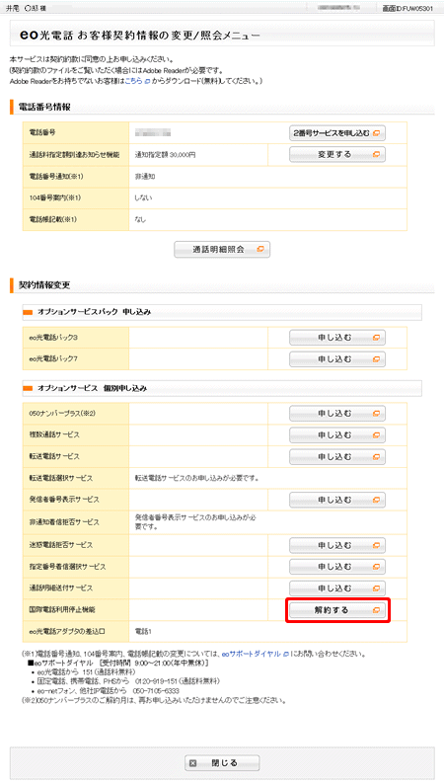Screen dimensions: 444x784
Task: Apply for eo光電話パック3
Action: 337,338
